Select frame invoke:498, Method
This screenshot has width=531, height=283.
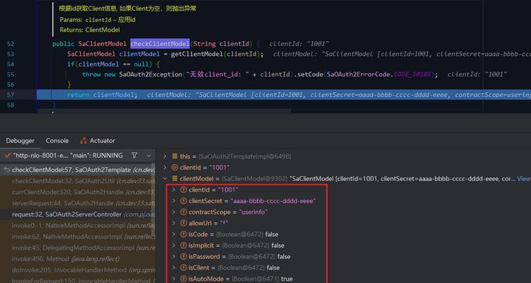(78, 259)
